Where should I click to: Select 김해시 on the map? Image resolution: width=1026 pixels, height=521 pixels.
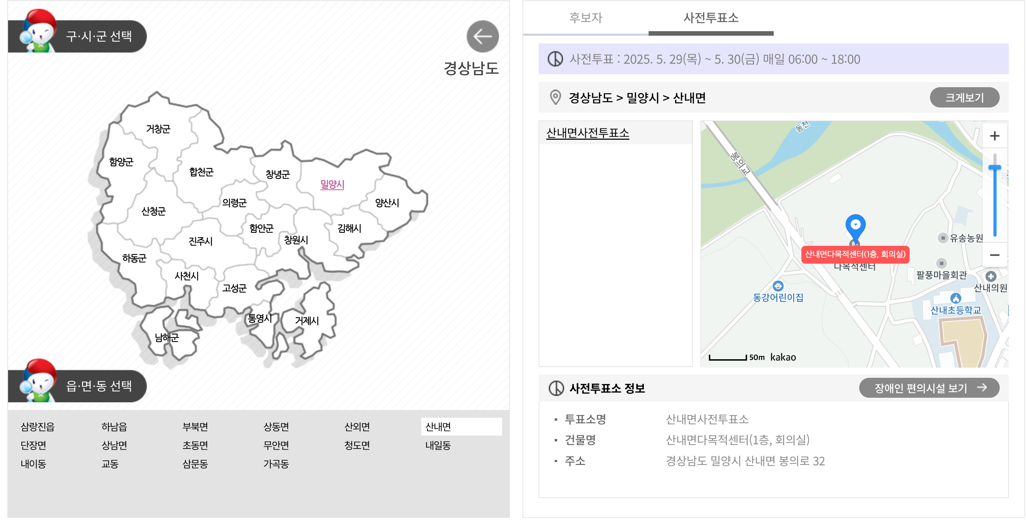pos(349,228)
